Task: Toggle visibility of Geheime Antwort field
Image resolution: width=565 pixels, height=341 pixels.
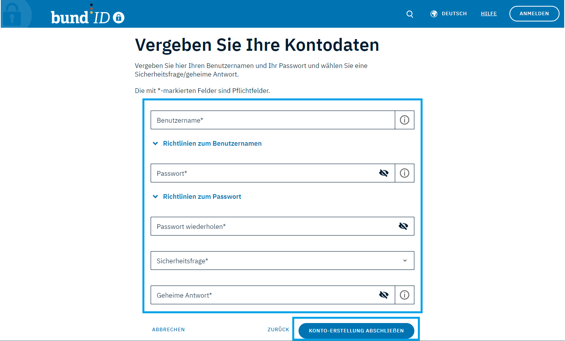Action: (x=384, y=295)
